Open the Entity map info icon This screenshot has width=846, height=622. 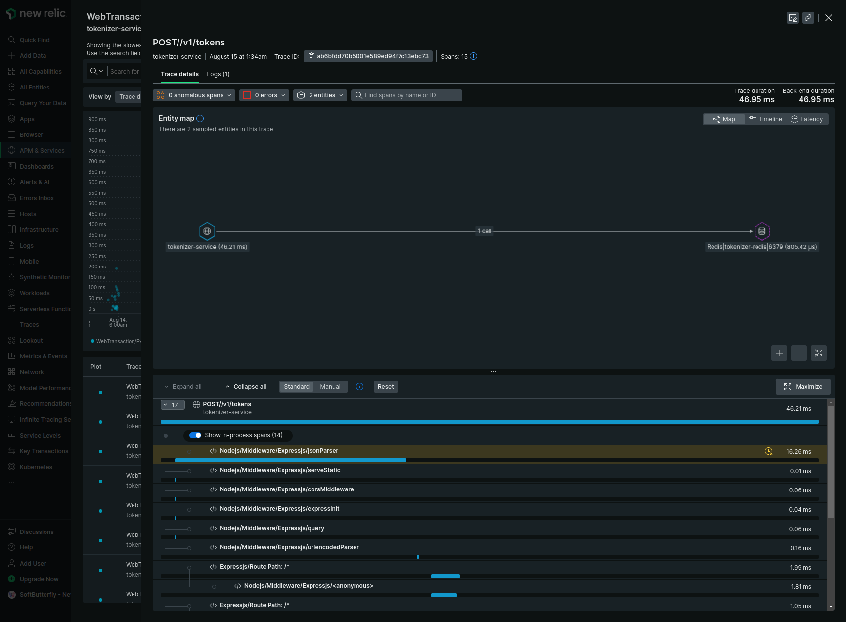[200, 118]
